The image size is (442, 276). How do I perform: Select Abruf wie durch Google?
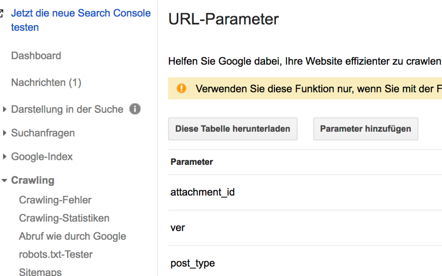click(x=72, y=236)
